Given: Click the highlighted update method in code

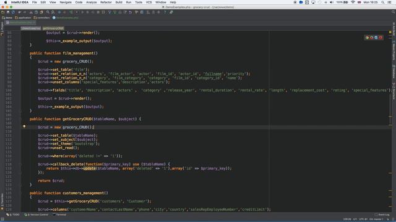Looking at the screenshot, I should point(89,168).
